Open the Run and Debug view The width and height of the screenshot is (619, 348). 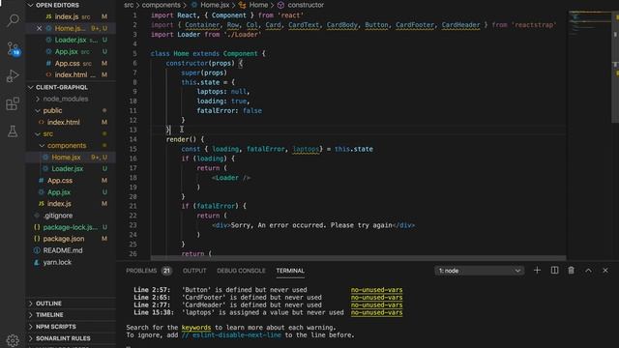pos(13,75)
